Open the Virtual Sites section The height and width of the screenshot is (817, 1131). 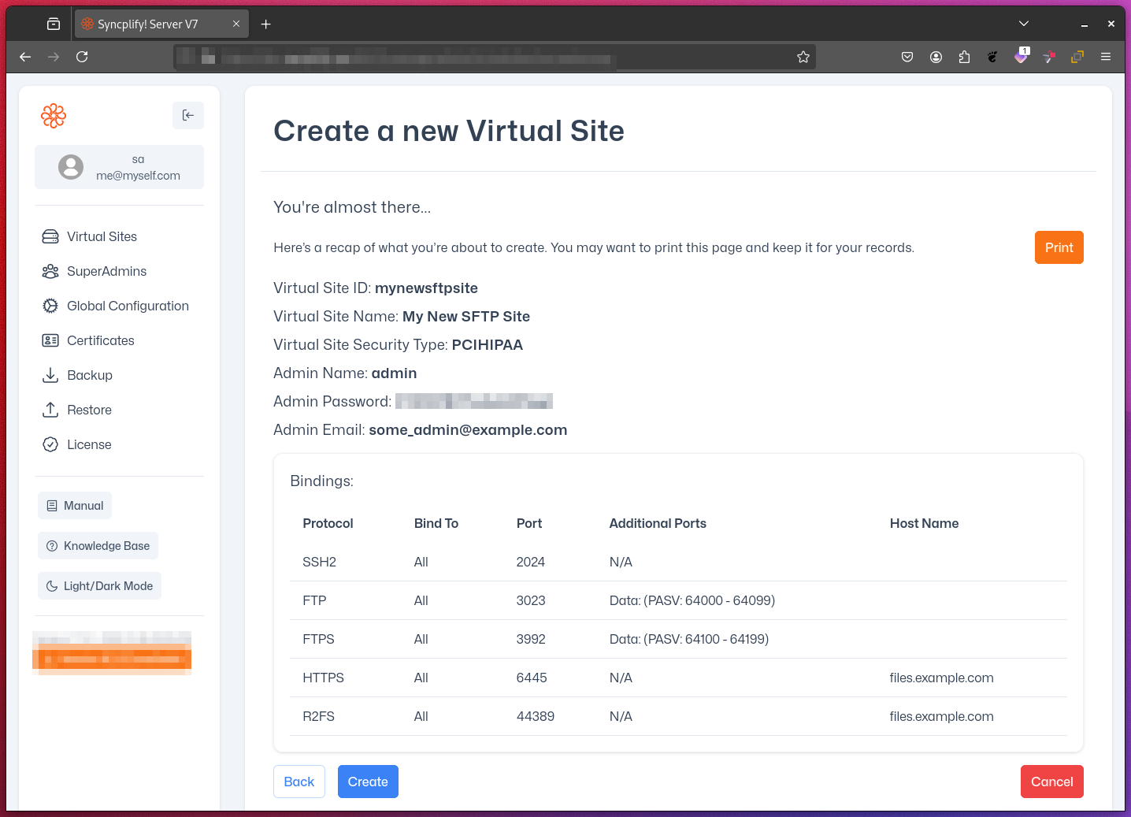(x=101, y=236)
